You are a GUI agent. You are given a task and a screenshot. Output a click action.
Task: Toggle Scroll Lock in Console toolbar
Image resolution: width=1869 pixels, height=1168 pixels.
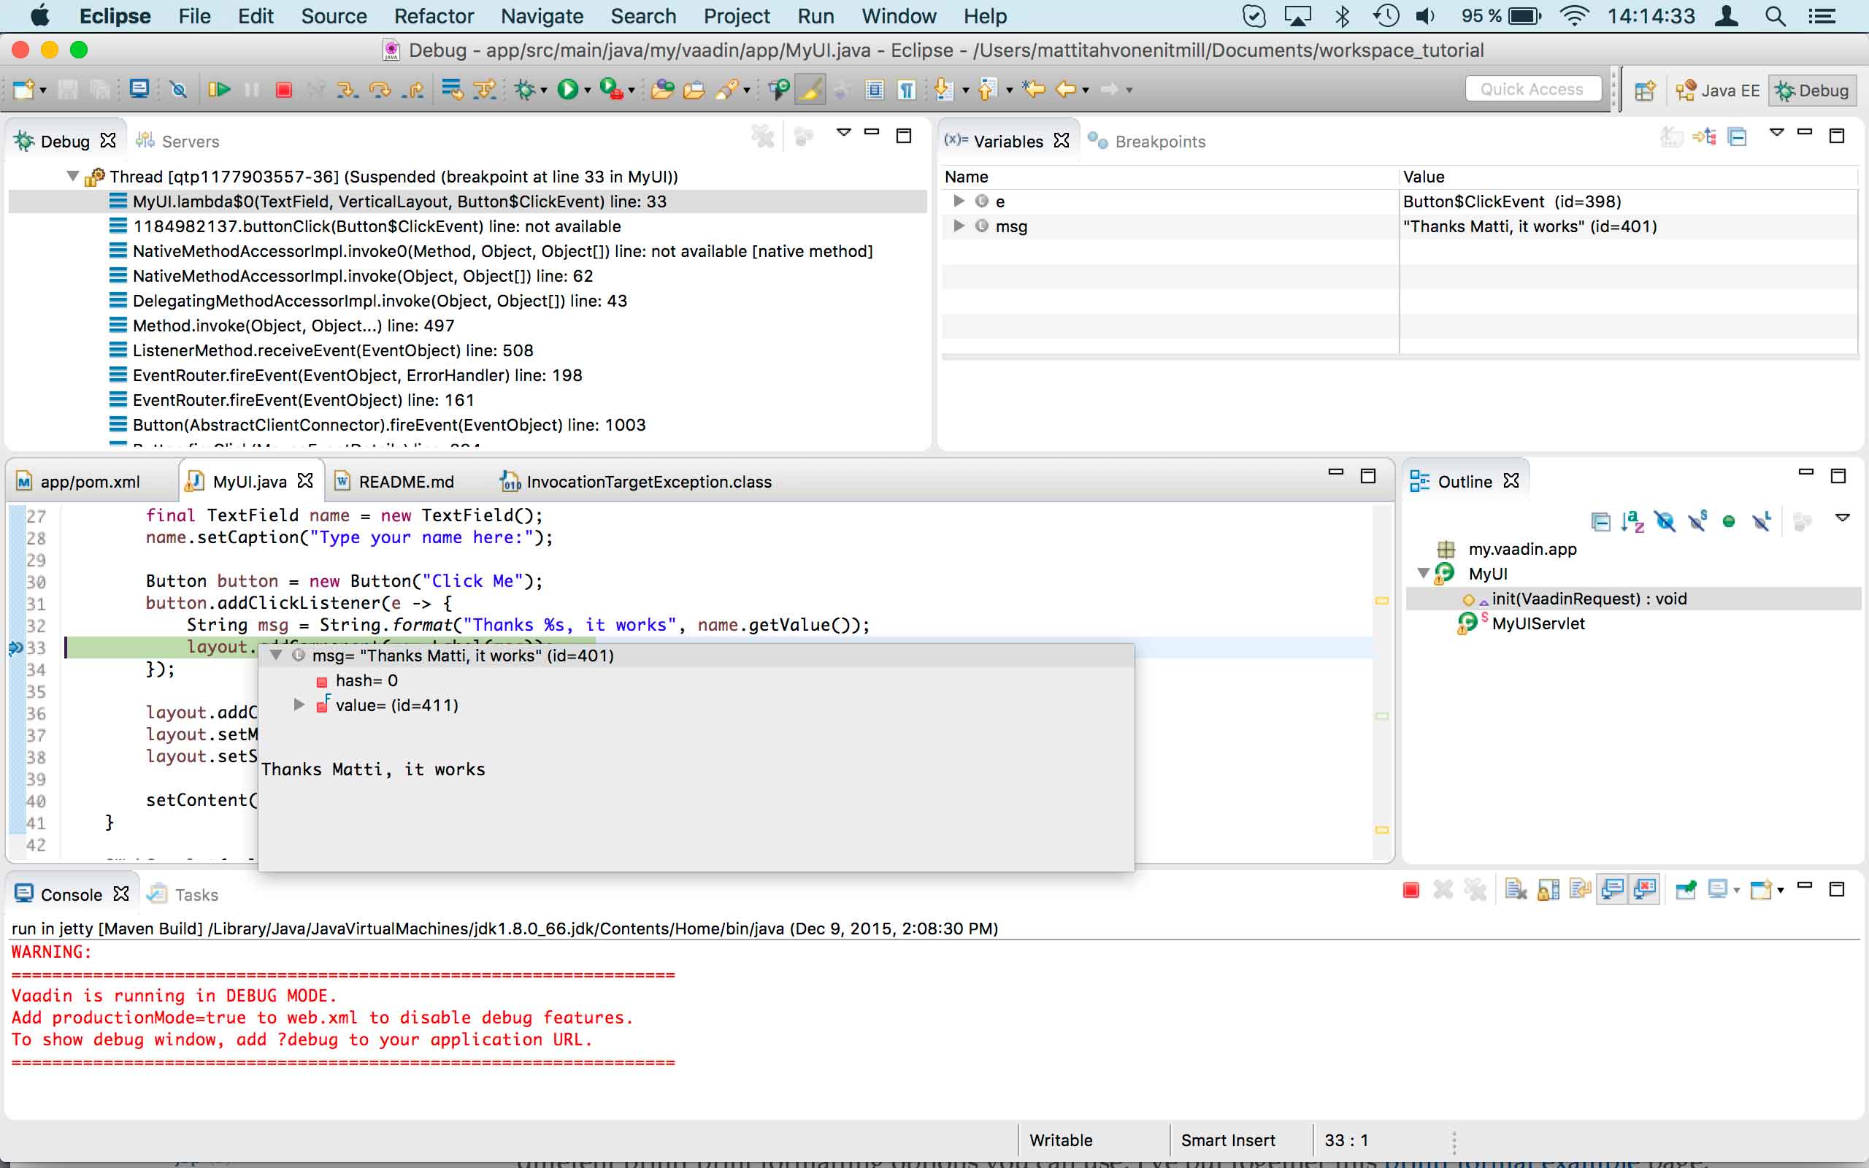pos(1548,890)
